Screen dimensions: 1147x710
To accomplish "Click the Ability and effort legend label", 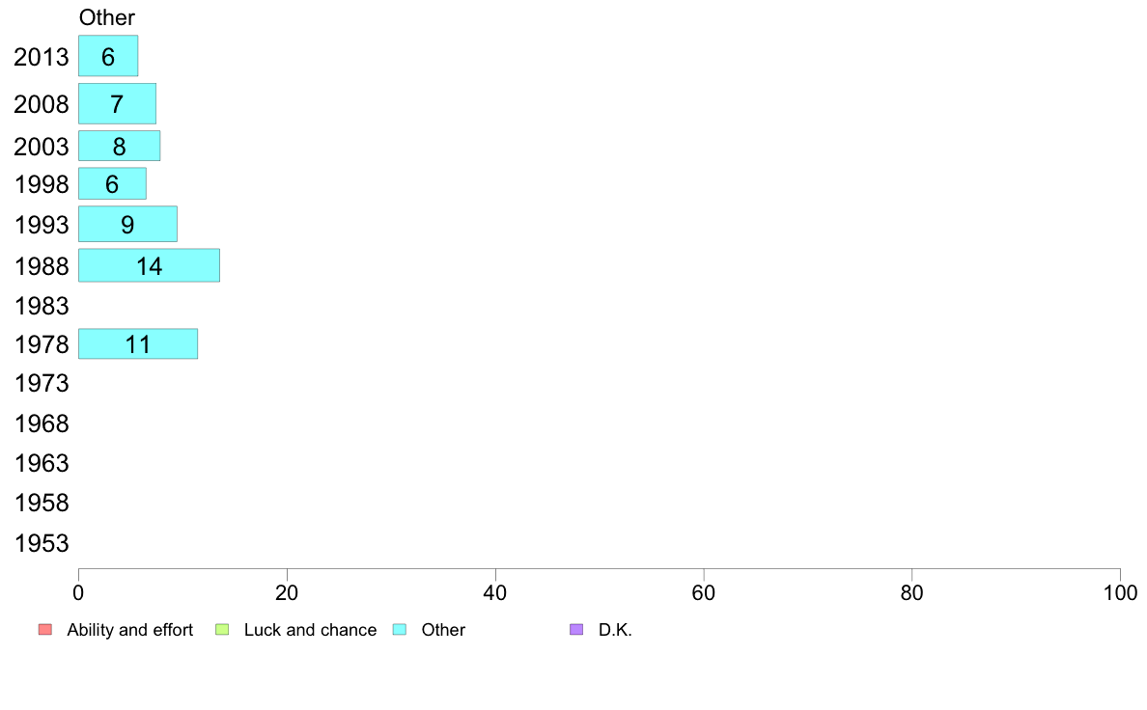I will point(130,630).
